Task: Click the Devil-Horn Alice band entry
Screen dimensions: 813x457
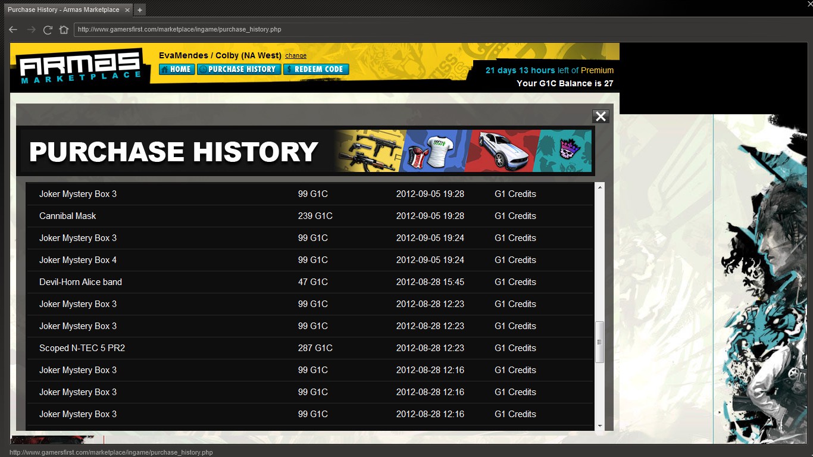Action: [80, 282]
